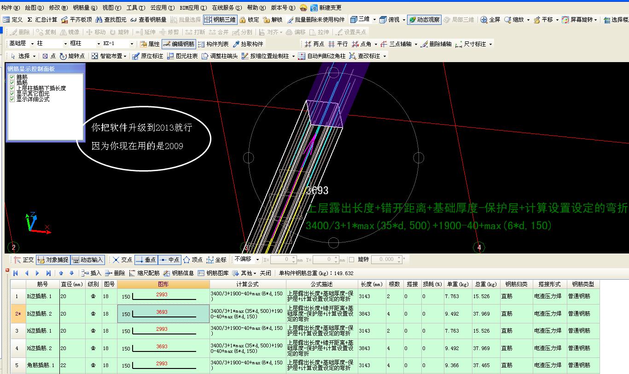Open 查找图元 find element tool
629x374 pixels.
(111, 20)
